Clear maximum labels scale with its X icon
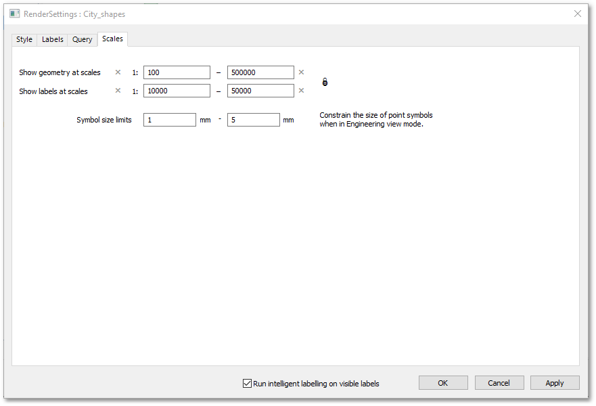596x406 pixels. [x=301, y=91]
